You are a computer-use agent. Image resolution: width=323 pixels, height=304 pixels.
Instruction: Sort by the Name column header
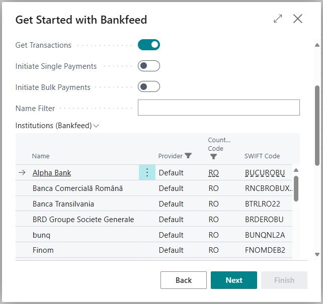(x=41, y=156)
